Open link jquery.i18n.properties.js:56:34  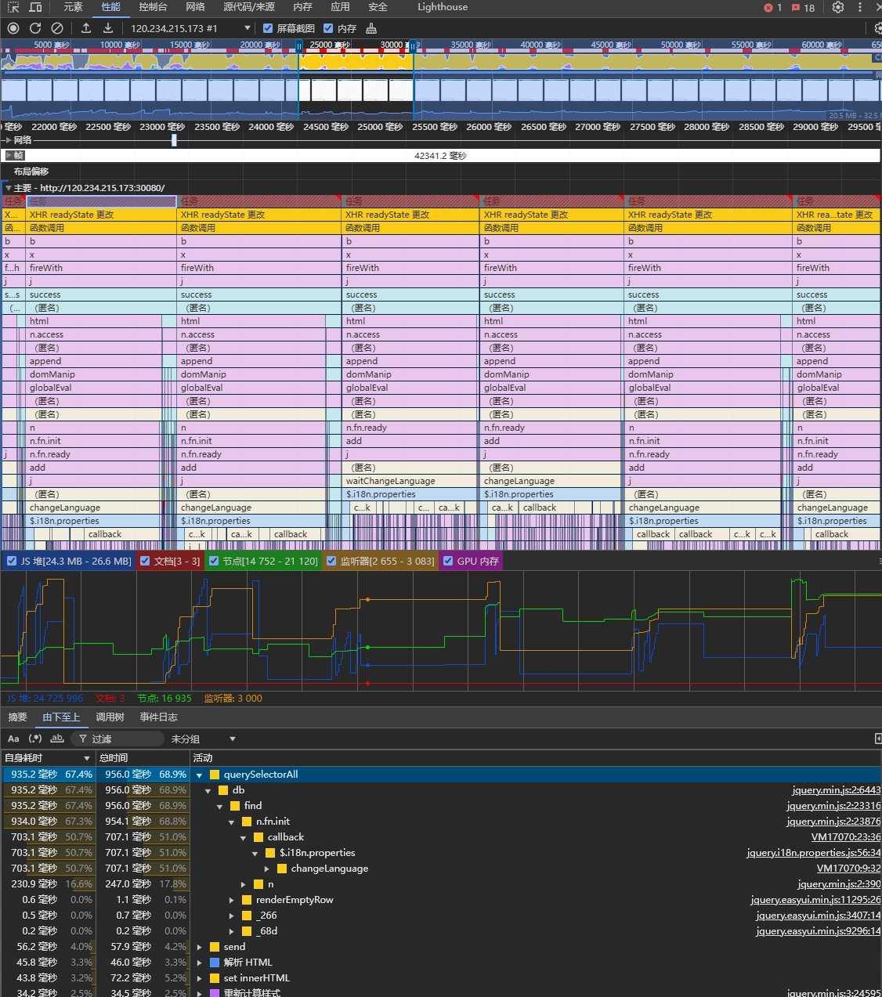click(813, 853)
